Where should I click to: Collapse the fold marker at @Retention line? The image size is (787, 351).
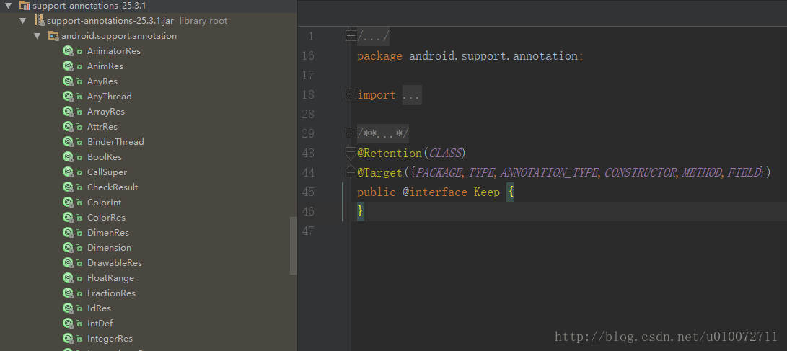pos(351,152)
